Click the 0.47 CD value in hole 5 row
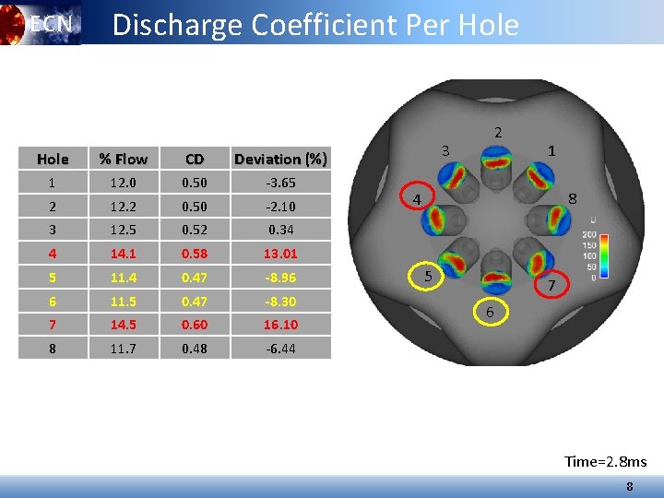Screen dimensions: 664x498 click(x=195, y=278)
